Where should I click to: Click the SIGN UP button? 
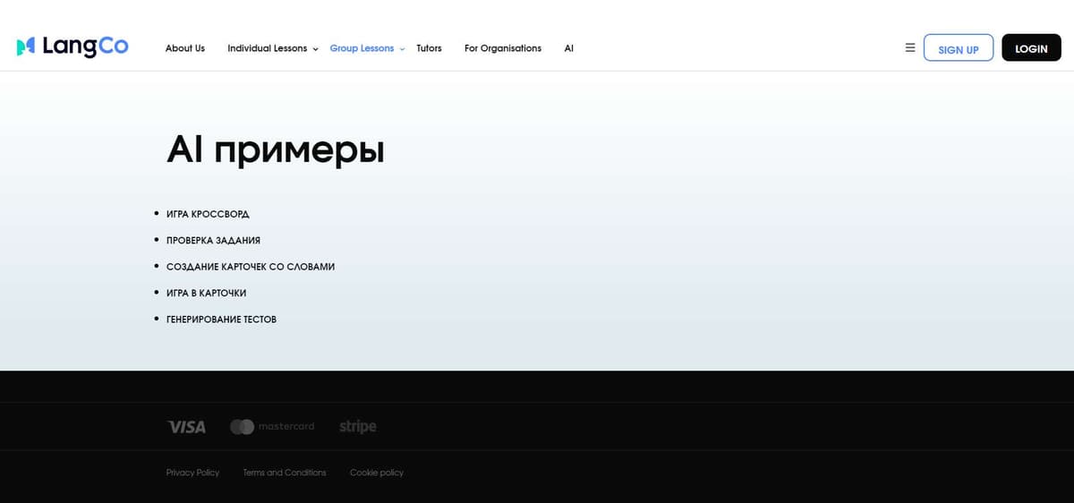[958, 48]
